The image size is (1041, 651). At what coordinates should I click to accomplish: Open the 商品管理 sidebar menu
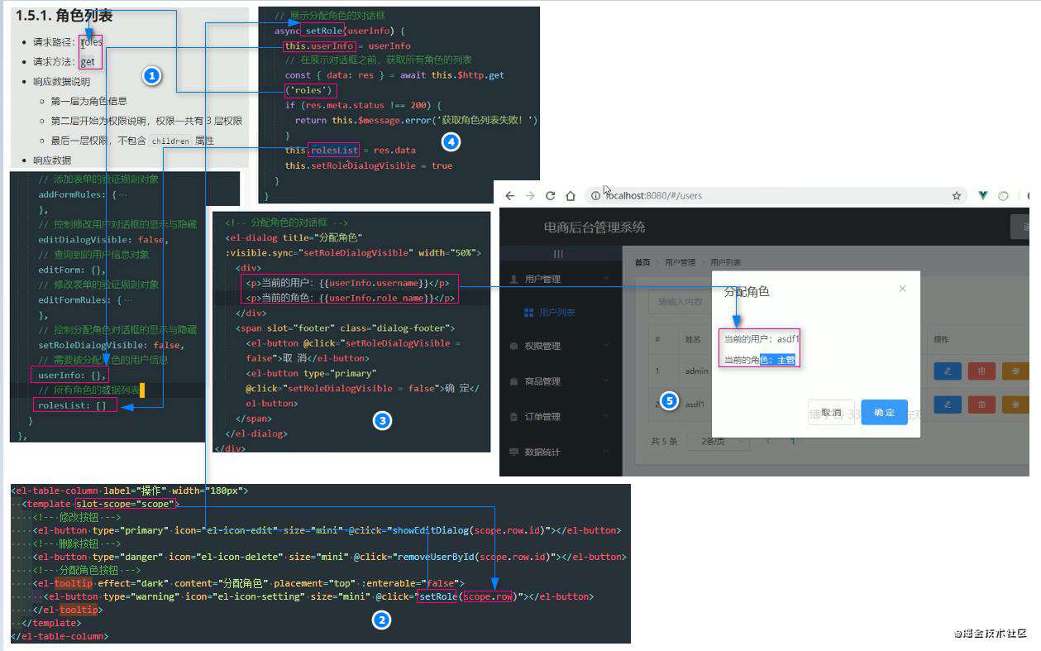click(x=560, y=381)
